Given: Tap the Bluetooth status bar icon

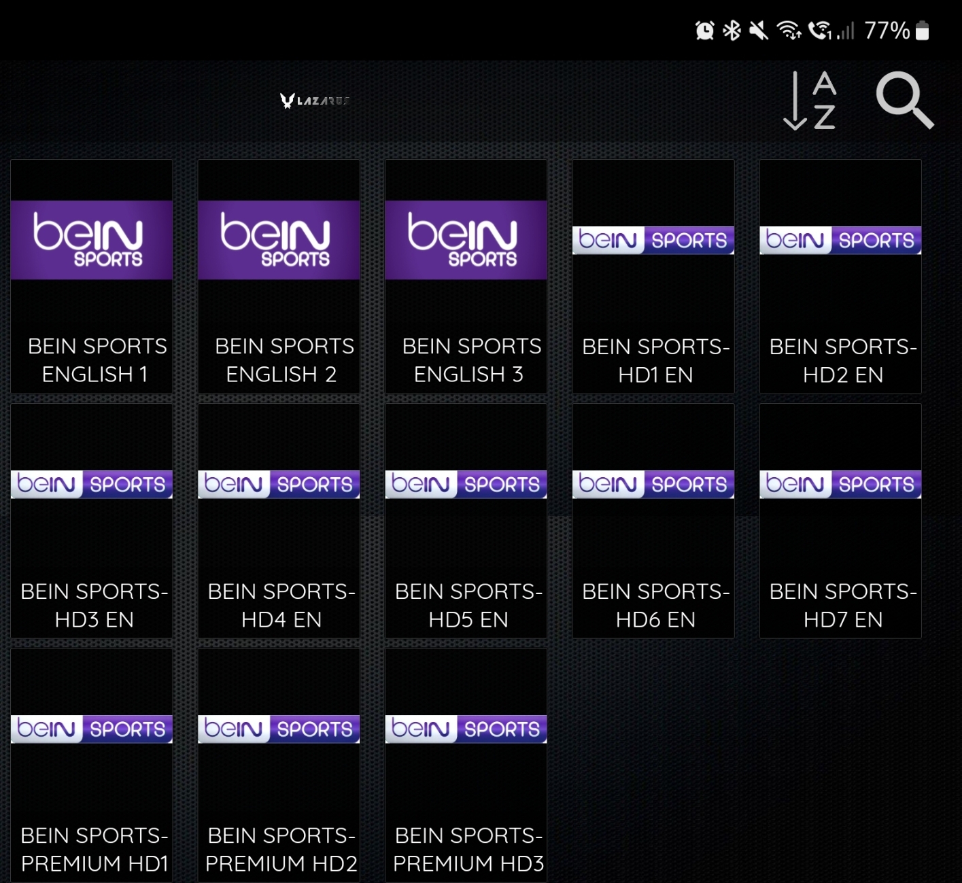Looking at the screenshot, I should pos(732,31).
